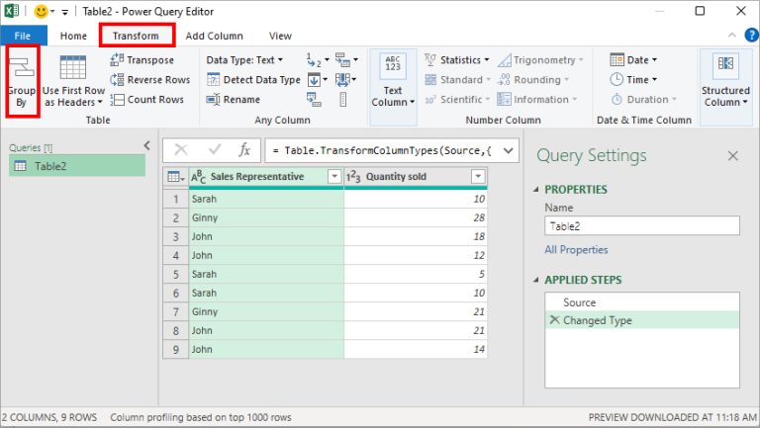Click the Date calendar icon

point(617,59)
